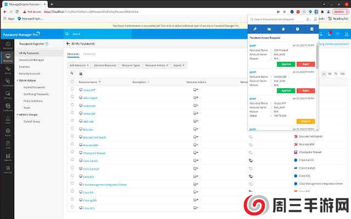Click the resources folder icon in the extension popup
Screen dimensions: 351x219
(269, 29)
